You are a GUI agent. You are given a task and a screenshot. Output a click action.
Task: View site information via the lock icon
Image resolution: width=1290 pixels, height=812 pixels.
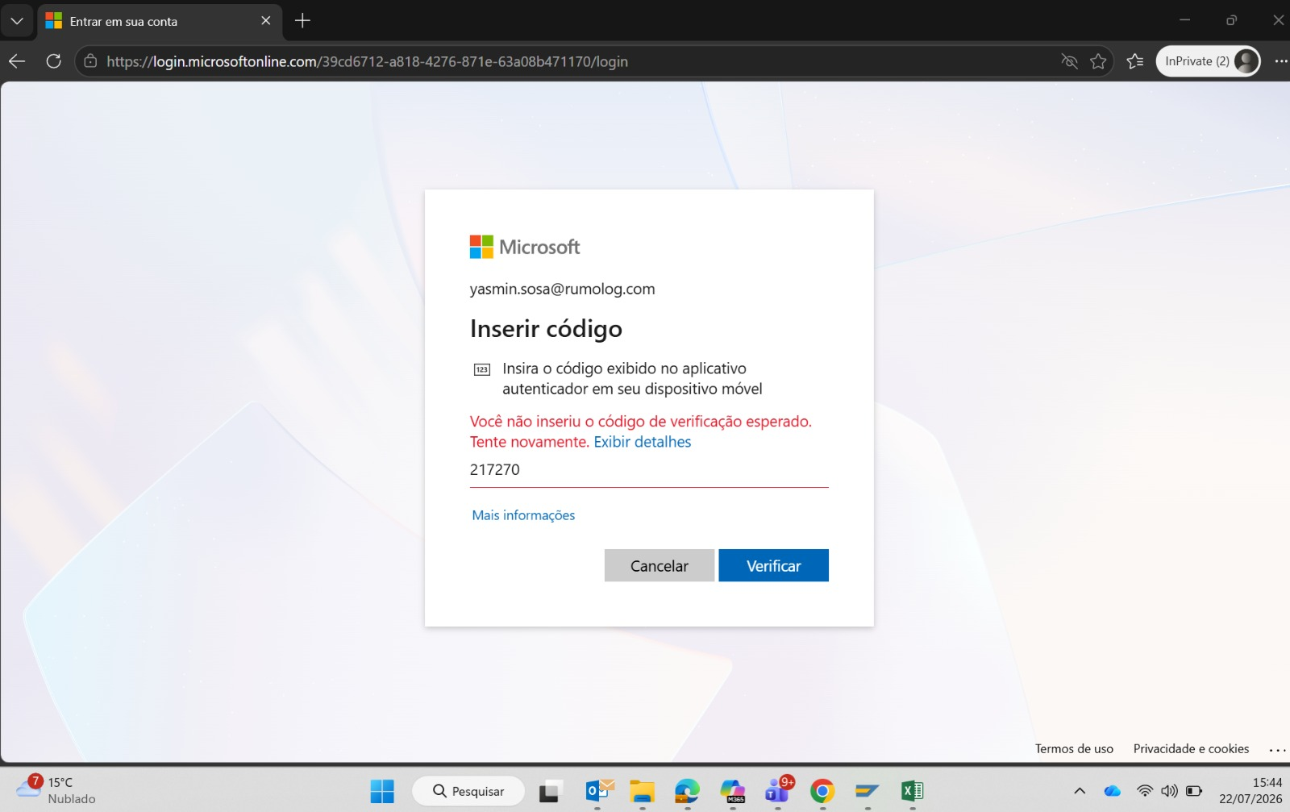coord(90,61)
